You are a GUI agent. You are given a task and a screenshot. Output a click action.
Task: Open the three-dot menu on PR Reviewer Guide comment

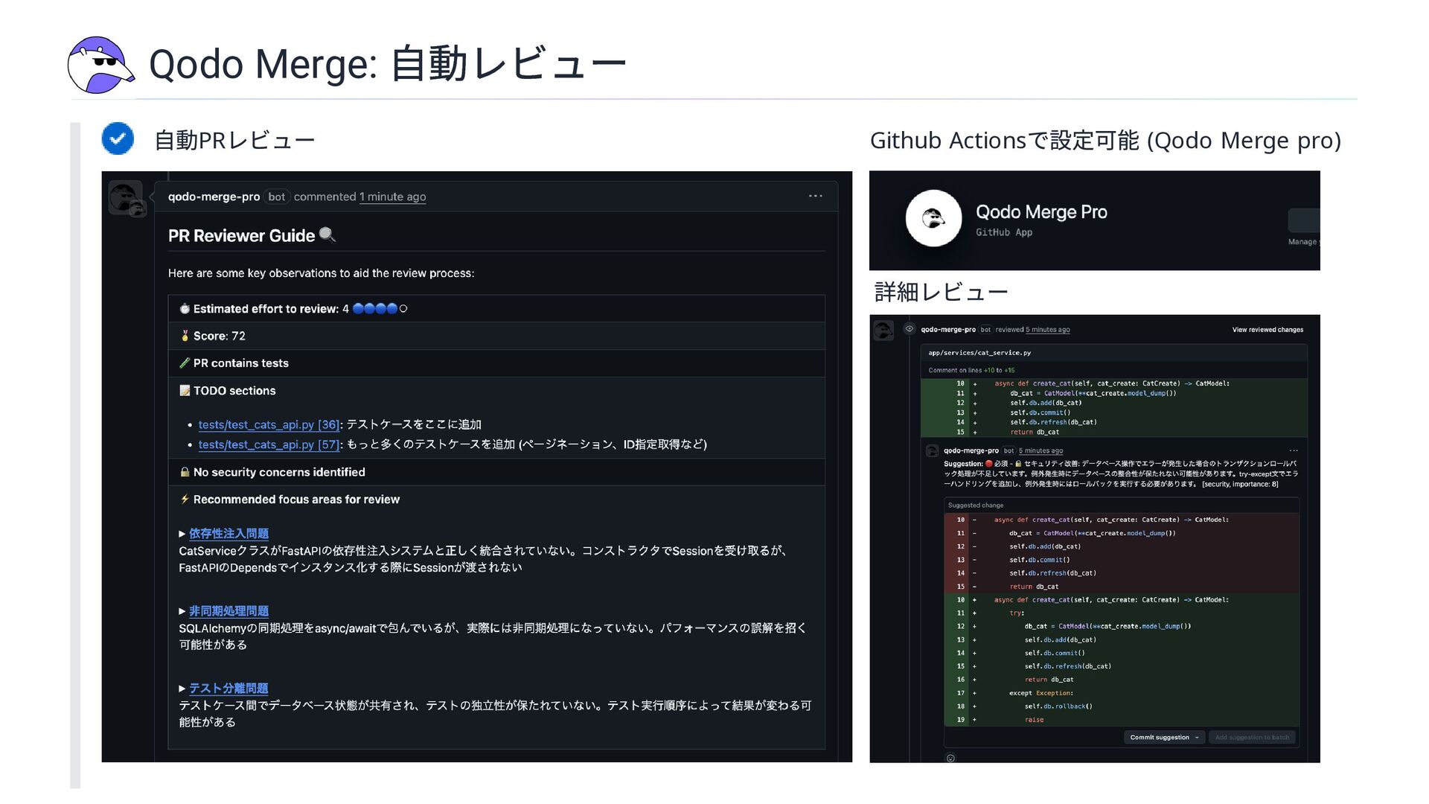815,197
